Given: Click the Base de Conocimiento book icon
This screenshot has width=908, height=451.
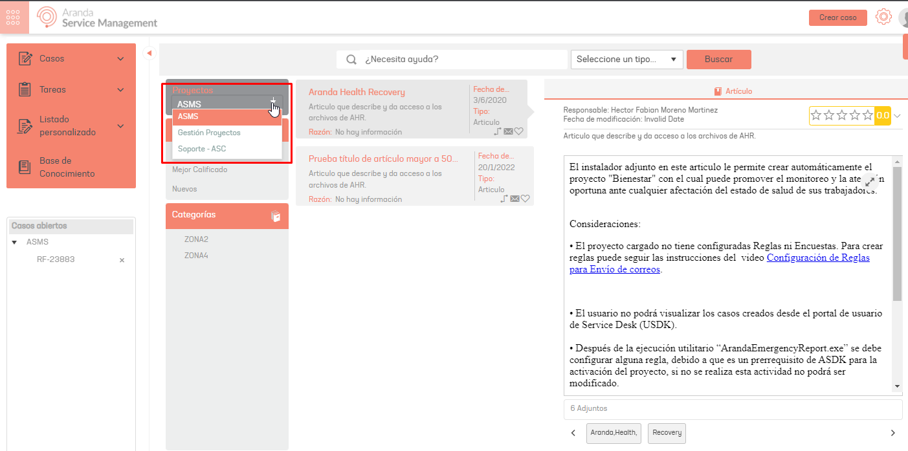Looking at the screenshot, I should pyautogui.click(x=25, y=167).
